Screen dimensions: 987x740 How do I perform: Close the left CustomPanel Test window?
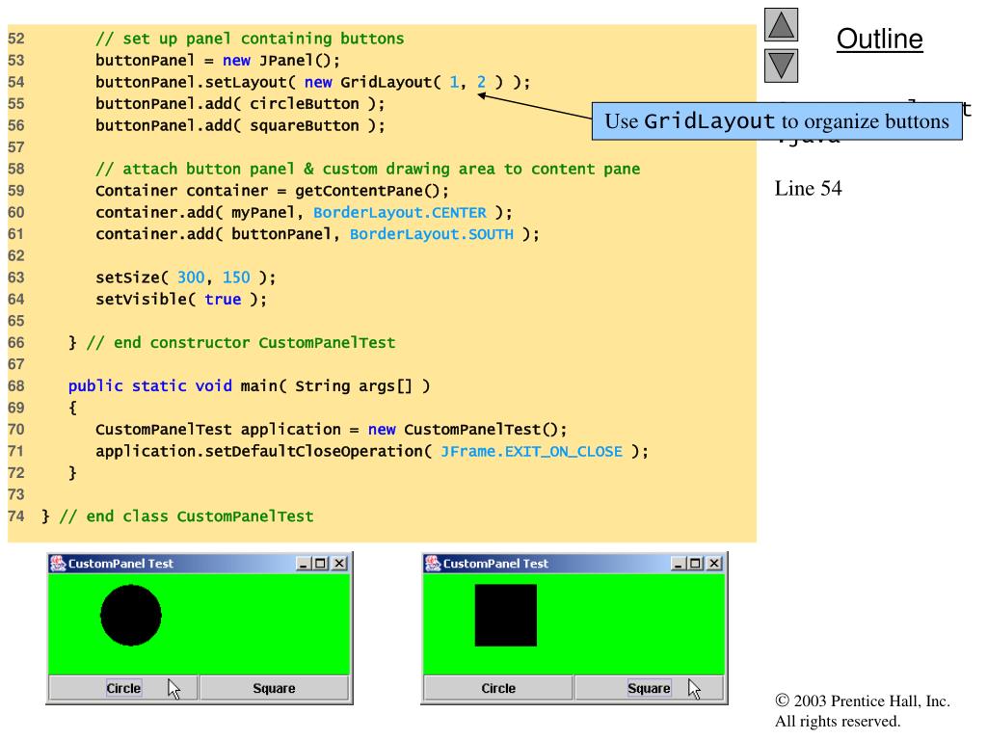(x=339, y=564)
